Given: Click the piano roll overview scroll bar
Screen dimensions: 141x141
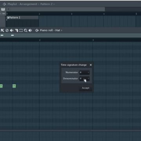Looking at the screenshot, I should pyautogui.click(x=70, y=35).
